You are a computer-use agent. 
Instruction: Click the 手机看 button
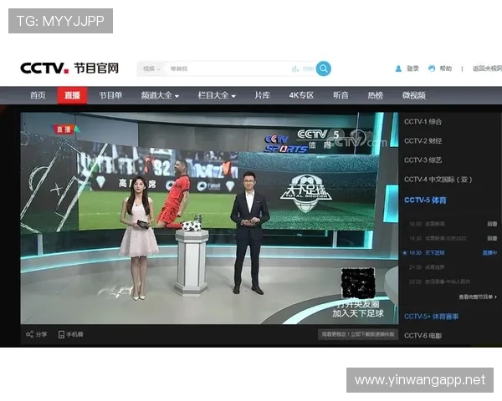click(x=71, y=334)
